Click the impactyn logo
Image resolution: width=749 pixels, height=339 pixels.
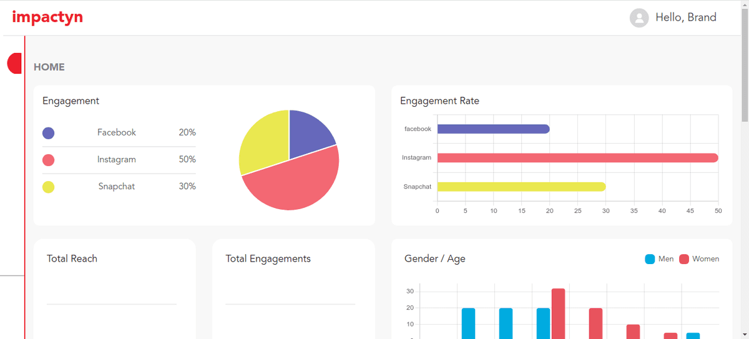47,17
